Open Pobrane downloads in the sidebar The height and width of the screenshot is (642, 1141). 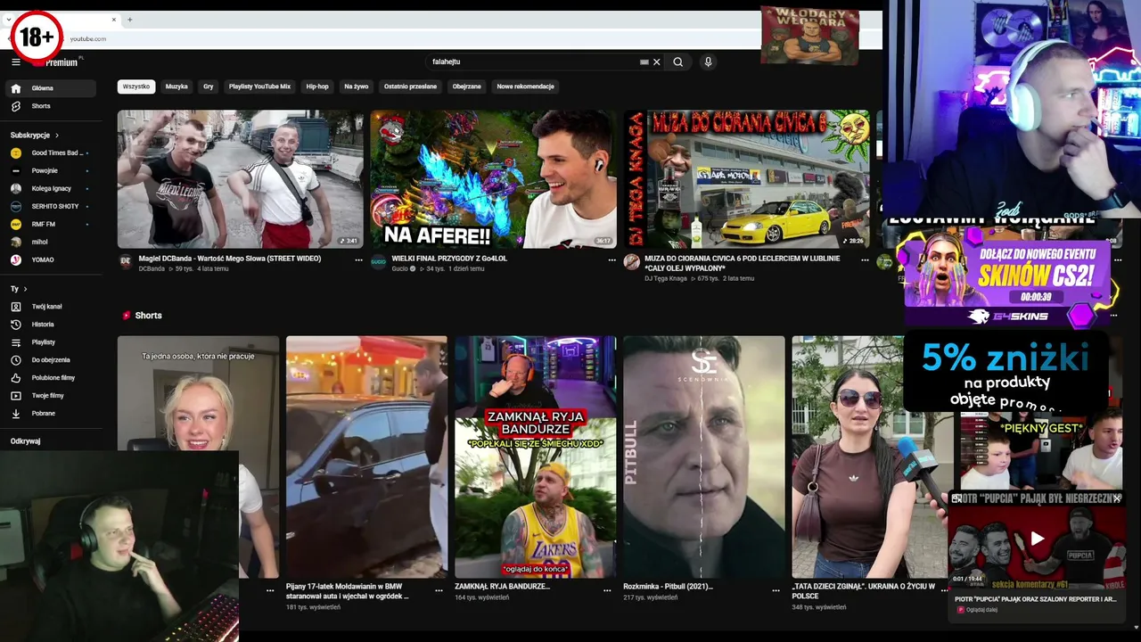click(x=50, y=414)
